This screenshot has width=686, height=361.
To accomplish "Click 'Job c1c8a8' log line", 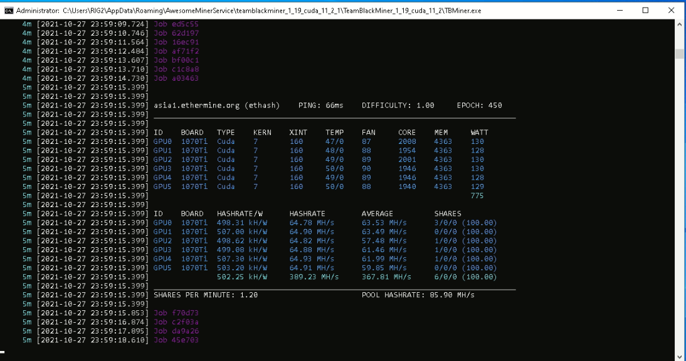I will (x=176, y=69).
